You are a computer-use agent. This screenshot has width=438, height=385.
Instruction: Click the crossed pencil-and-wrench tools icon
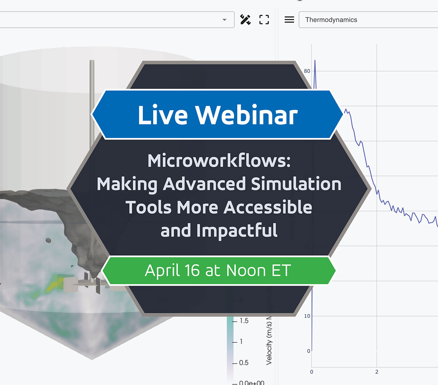pos(246,19)
